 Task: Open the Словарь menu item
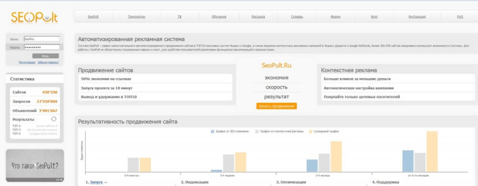tap(297, 17)
